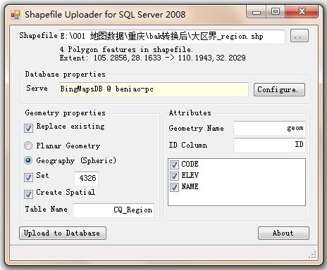Click the Extent coordinates text line
Screen dimensions: 327x270
(152, 58)
